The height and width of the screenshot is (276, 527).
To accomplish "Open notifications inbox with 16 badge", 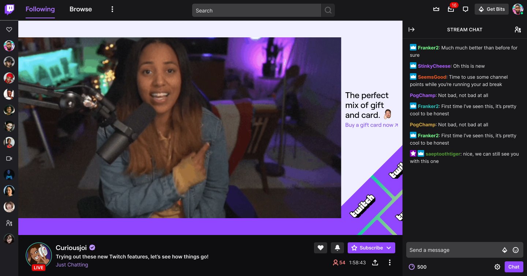I will [451, 9].
